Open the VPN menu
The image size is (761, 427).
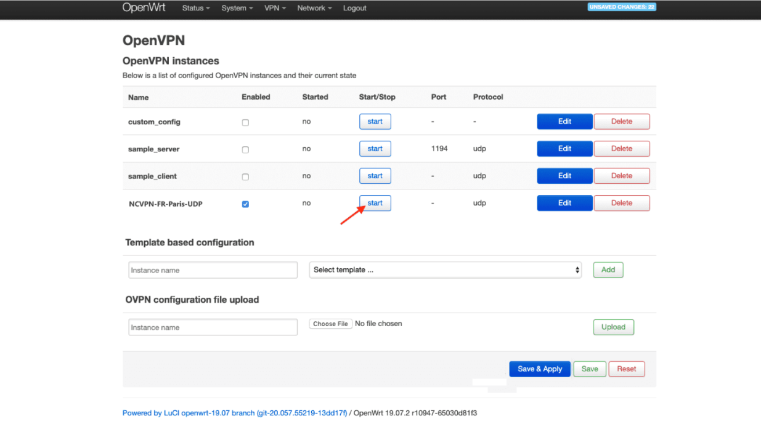(x=275, y=8)
